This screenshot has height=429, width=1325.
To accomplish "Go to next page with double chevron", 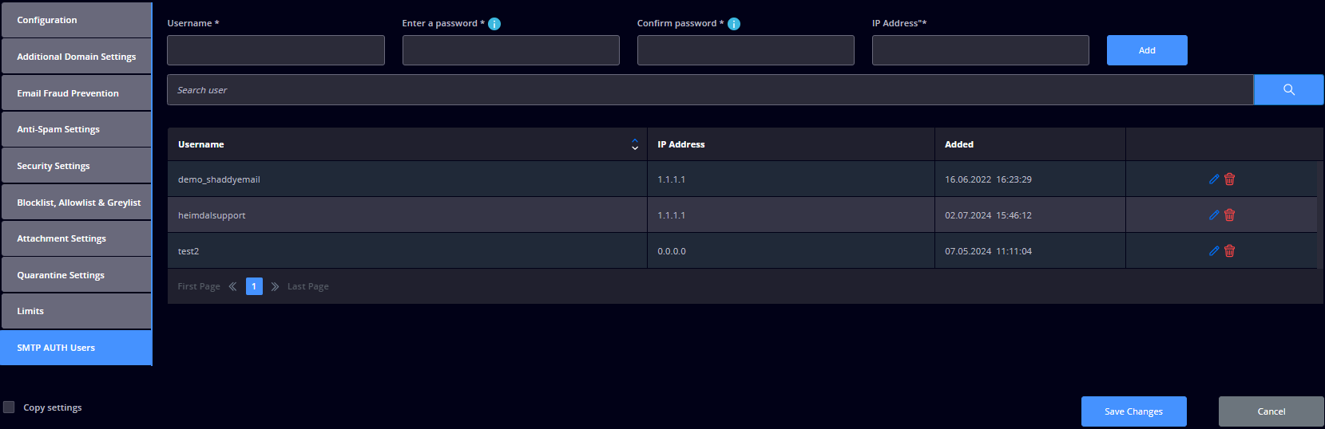I will point(275,286).
